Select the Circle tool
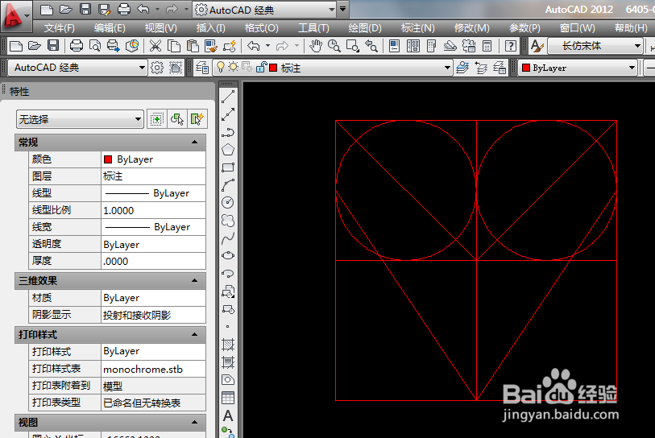The width and height of the screenshot is (655, 438). (228, 203)
